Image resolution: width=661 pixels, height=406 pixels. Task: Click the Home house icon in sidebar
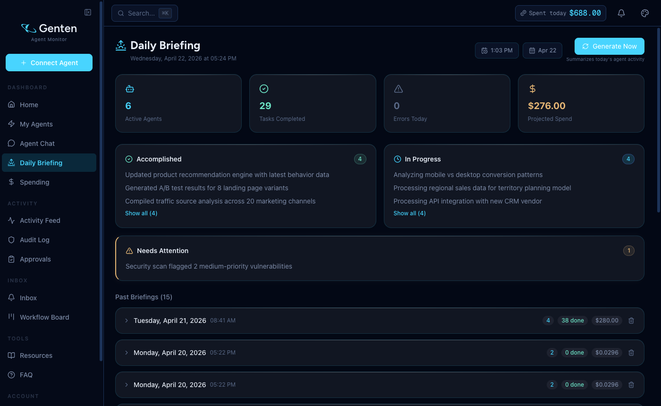[12, 104]
